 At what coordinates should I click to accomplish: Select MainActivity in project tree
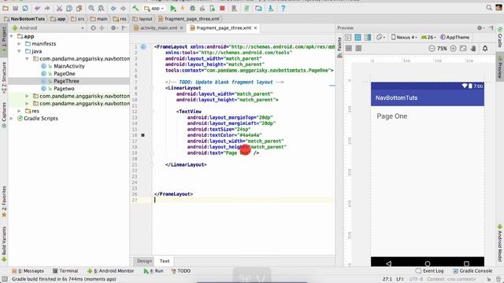(x=69, y=66)
